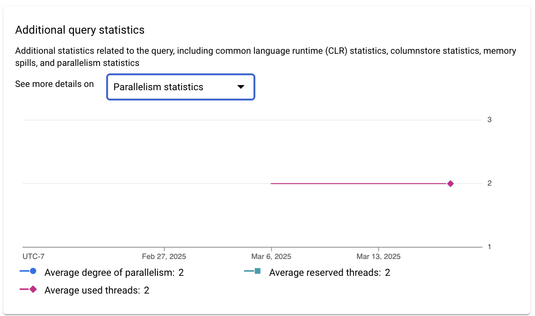Click the See more details on text
The height and width of the screenshot is (316, 535).
(54, 84)
